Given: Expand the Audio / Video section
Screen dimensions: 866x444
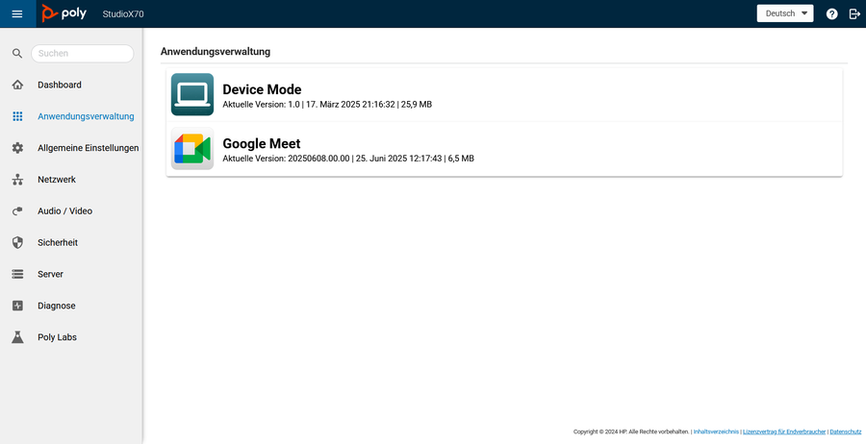Looking at the screenshot, I should point(64,211).
